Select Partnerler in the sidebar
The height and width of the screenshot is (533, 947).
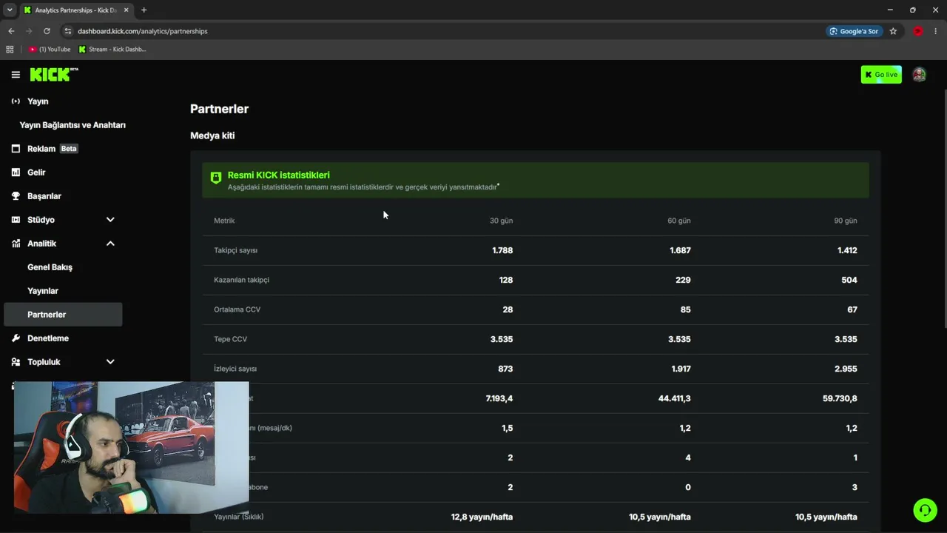pyautogui.click(x=64, y=315)
